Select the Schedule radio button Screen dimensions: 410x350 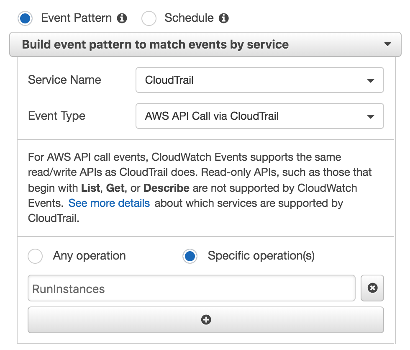coord(149,19)
